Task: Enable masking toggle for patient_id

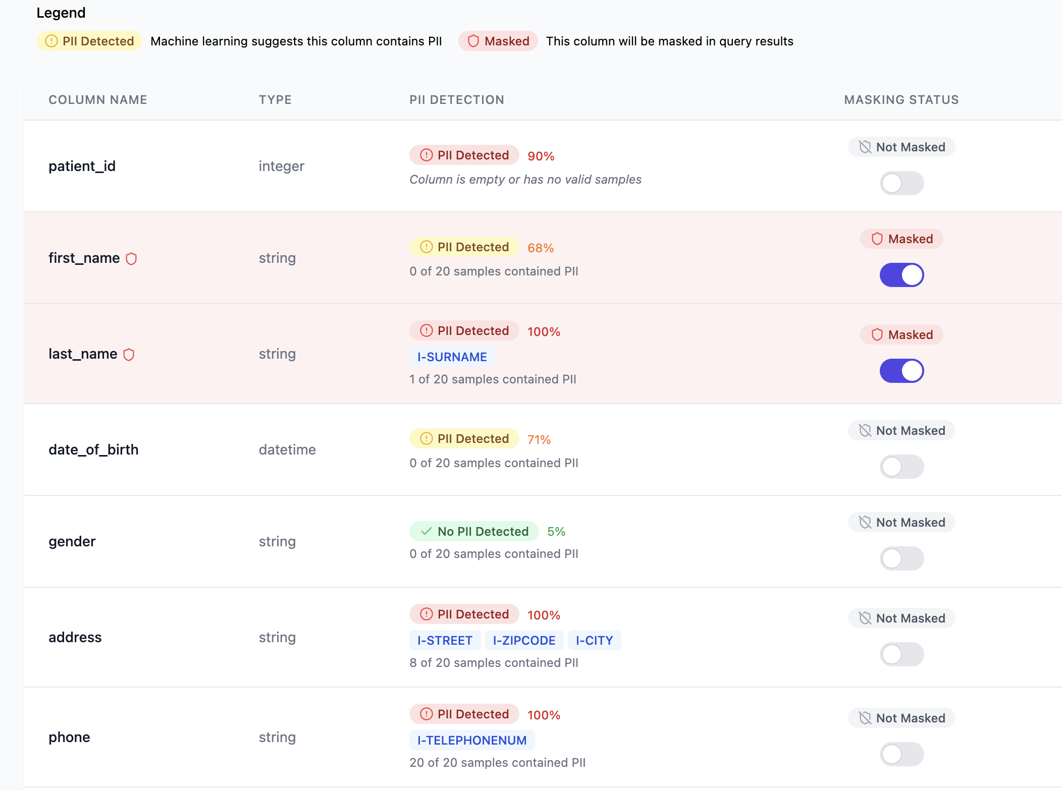Action: [901, 183]
